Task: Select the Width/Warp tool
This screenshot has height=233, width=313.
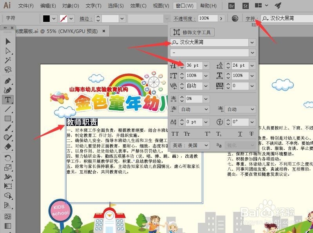Action: pos(8,177)
